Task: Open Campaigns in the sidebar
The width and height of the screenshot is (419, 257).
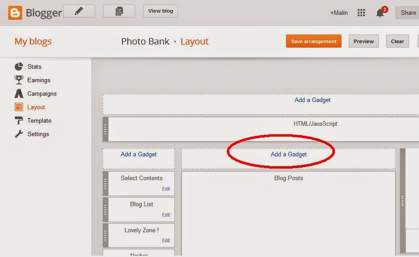Action: 42,94
